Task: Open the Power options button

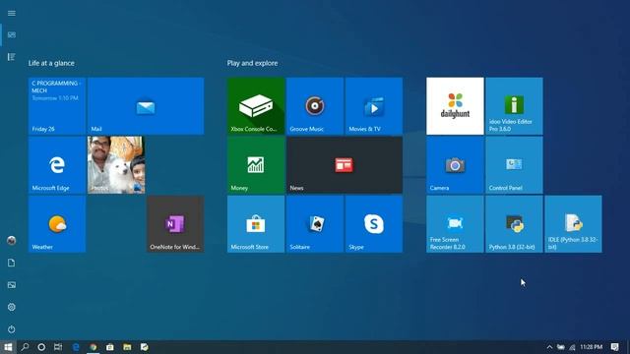Action: coord(11,329)
